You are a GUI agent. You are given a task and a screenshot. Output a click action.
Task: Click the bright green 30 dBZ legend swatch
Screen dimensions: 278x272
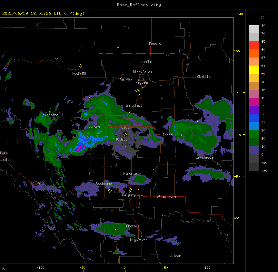253,134
